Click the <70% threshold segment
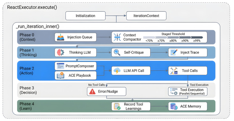The height and width of the screenshot is (121, 234). [x=149, y=38]
